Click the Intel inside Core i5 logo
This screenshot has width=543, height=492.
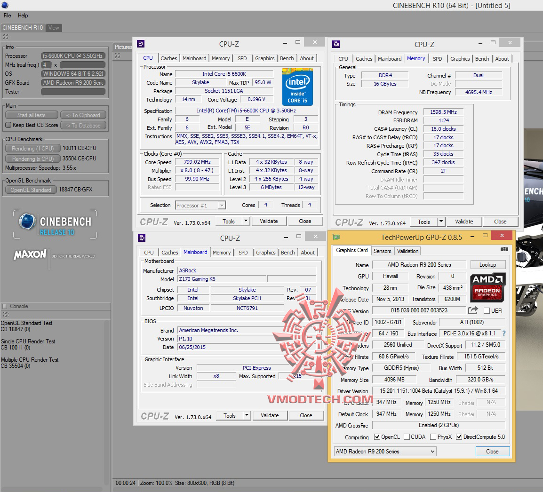[x=297, y=87]
